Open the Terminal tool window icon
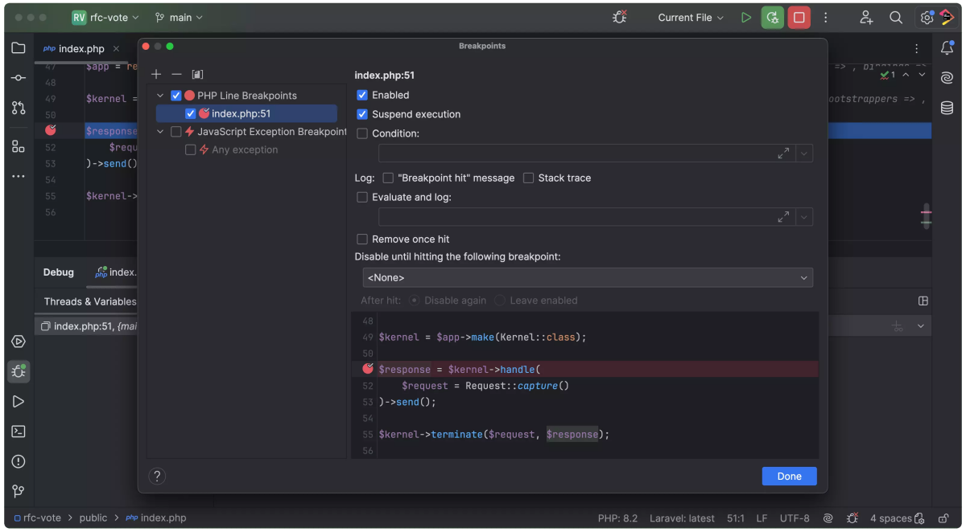This screenshot has width=966, height=532. click(18, 432)
